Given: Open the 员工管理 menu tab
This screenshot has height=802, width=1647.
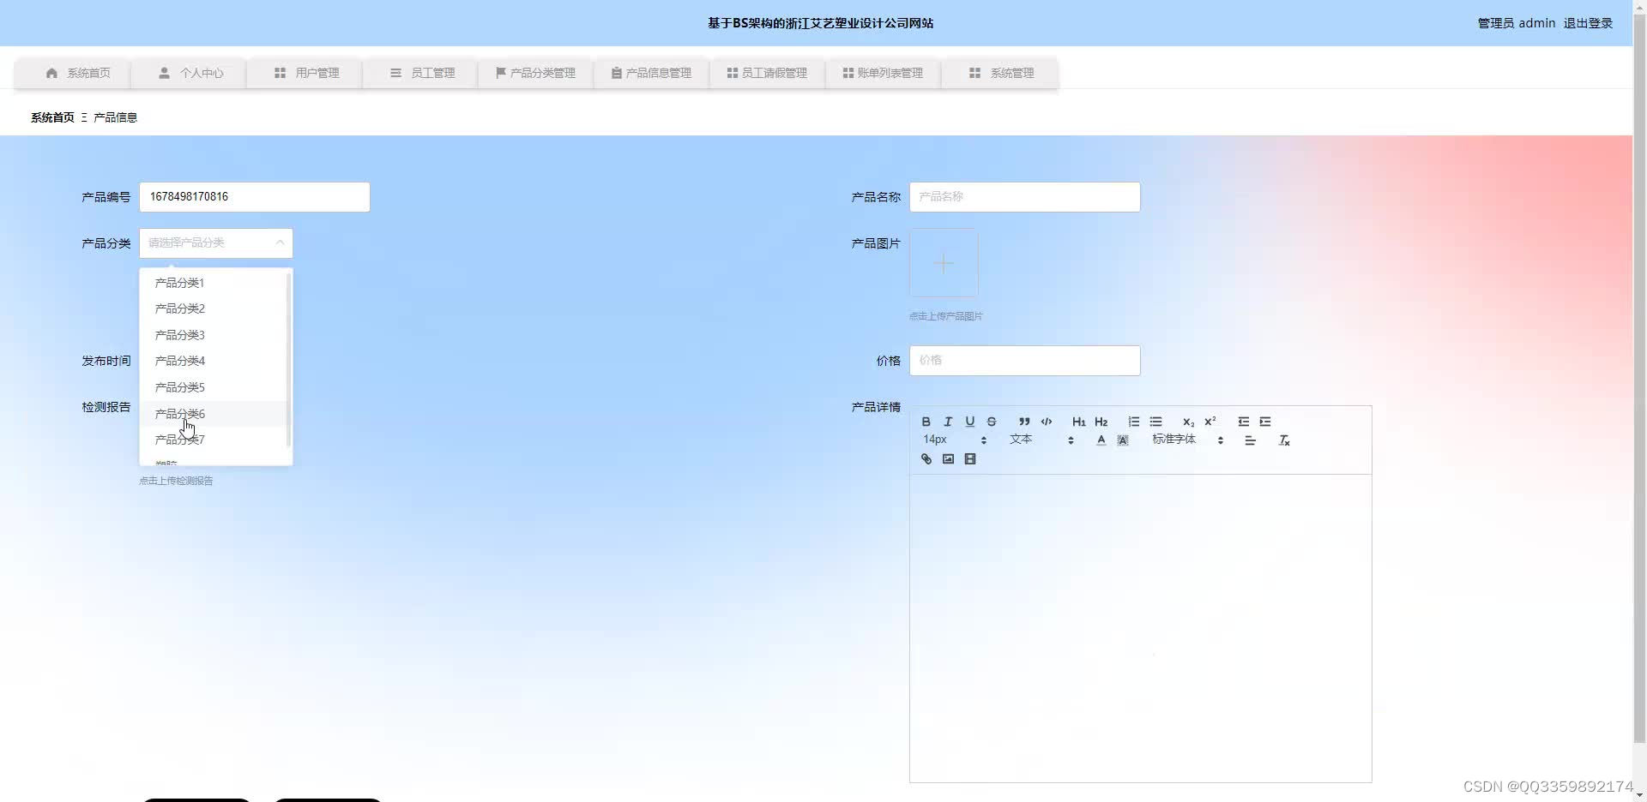Looking at the screenshot, I should click(420, 73).
